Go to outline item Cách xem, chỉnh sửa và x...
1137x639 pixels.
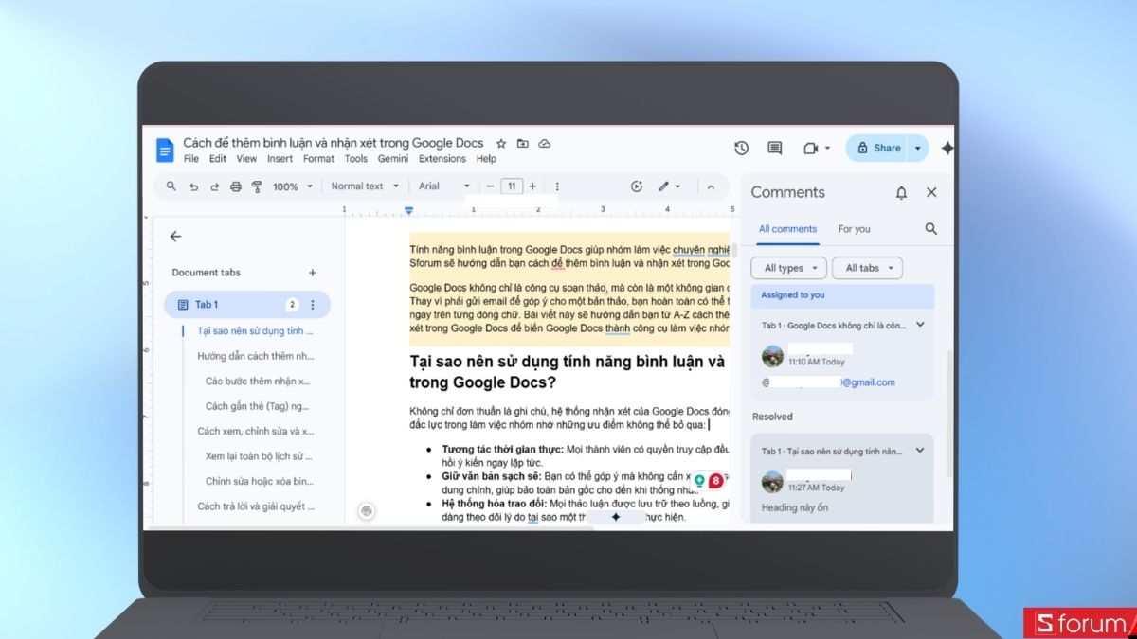tap(255, 431)
